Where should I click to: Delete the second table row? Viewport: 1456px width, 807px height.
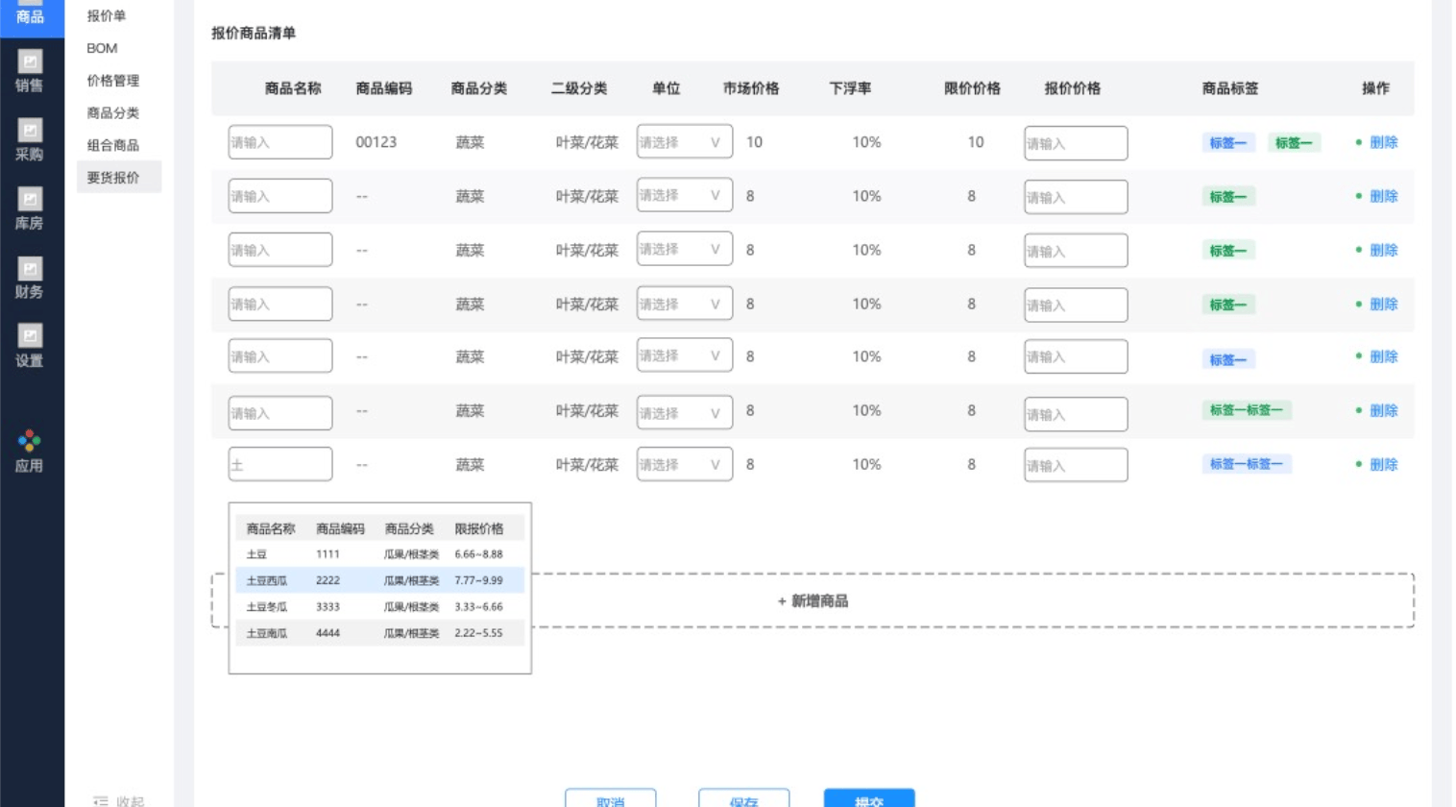pos(1383,196)
